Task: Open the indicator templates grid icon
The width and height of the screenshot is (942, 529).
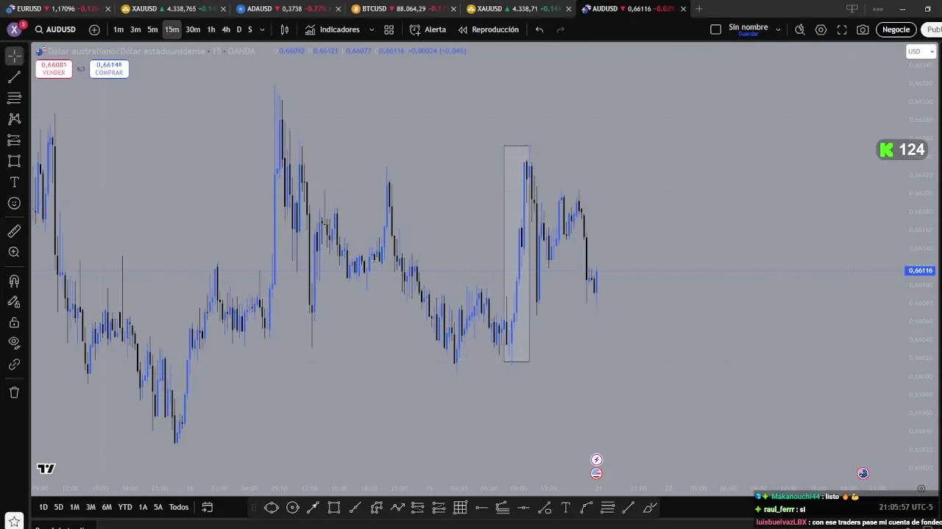Action: tap(389, 29)
